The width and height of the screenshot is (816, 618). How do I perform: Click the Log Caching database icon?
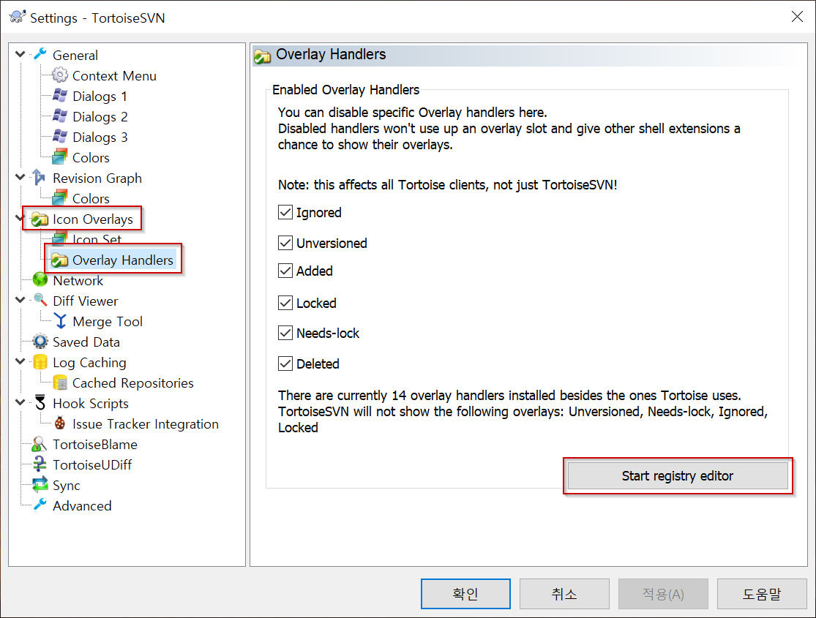40,361
